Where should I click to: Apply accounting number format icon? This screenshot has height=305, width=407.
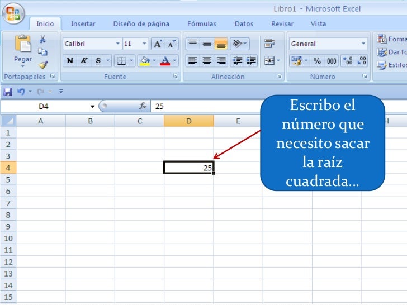296,61
